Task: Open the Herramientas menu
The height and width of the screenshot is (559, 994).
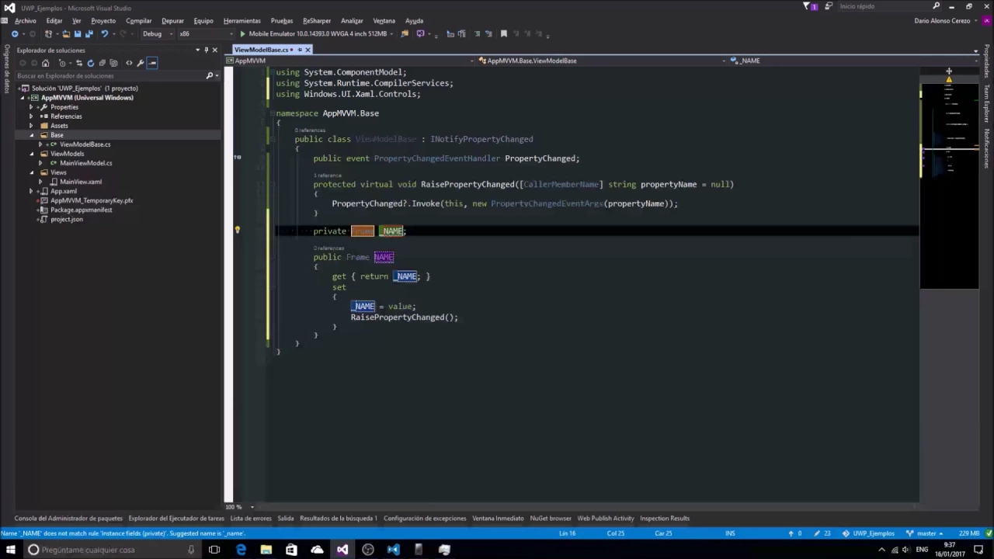Action: point(242,21)
